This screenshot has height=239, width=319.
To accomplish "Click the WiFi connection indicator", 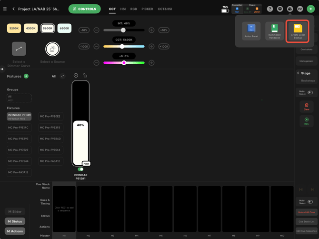I will 237,10.
